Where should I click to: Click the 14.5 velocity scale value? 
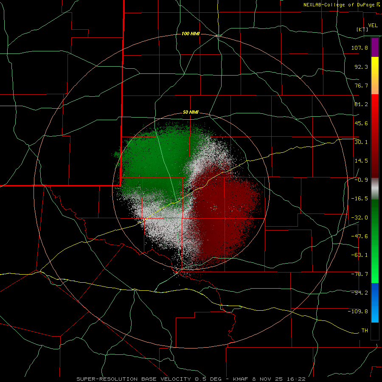[x=361, y=161]
